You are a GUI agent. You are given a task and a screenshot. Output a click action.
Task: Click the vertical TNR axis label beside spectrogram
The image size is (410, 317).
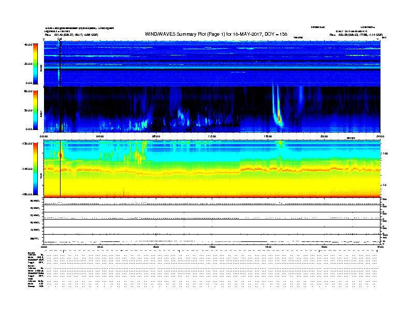coord(41,177)
